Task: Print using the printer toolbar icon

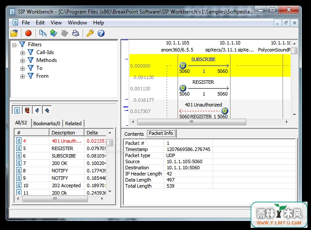Action: coord(76,33)
